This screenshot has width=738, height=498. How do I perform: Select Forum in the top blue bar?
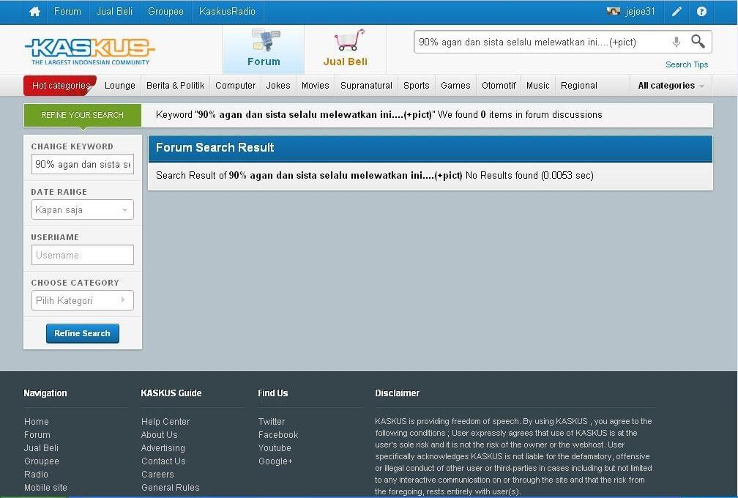coord(67,11)
